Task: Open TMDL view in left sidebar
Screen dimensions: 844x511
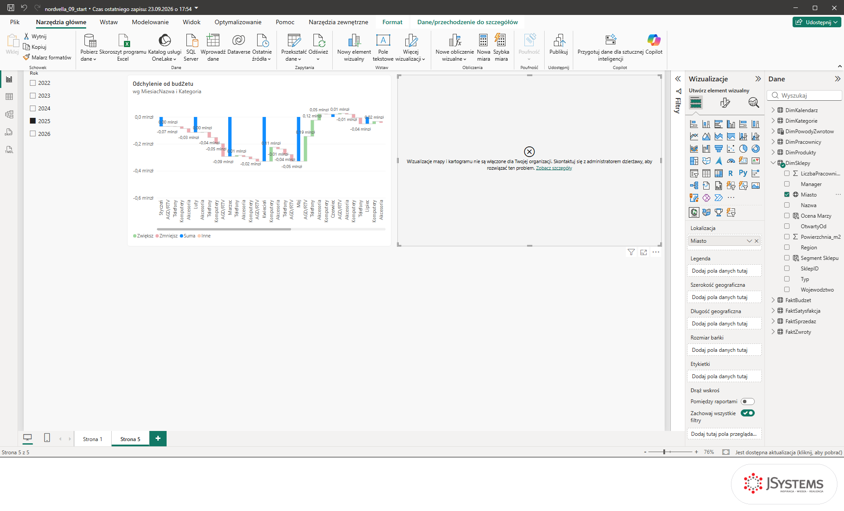Action: [x=9, y=150]
